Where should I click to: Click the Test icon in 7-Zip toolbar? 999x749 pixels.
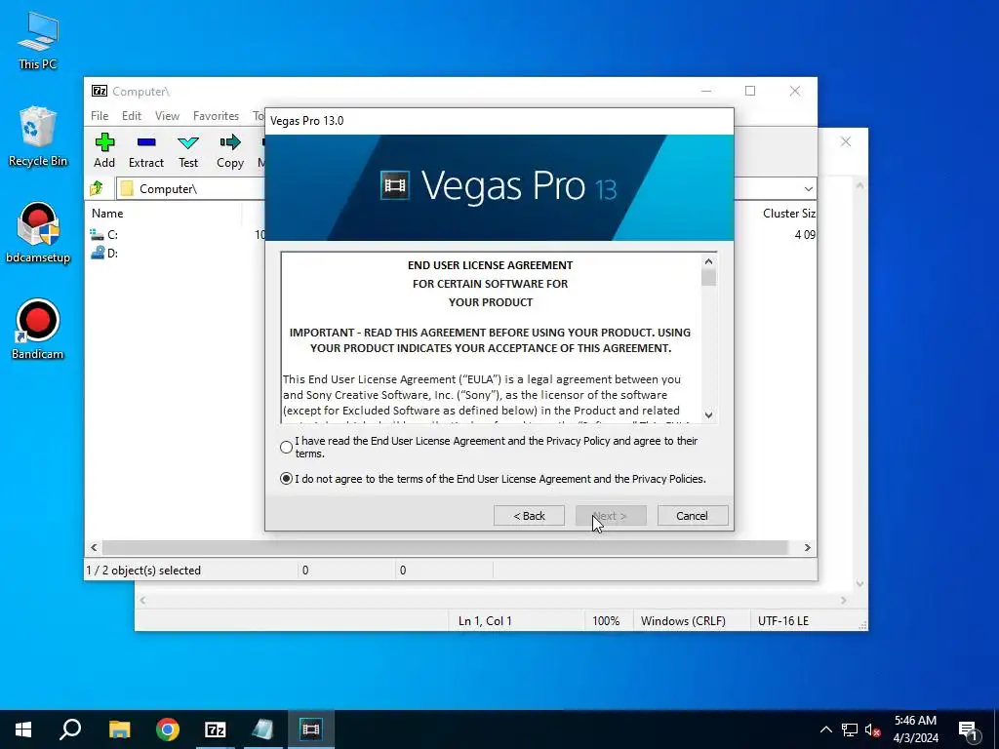[x=188, y=150]
